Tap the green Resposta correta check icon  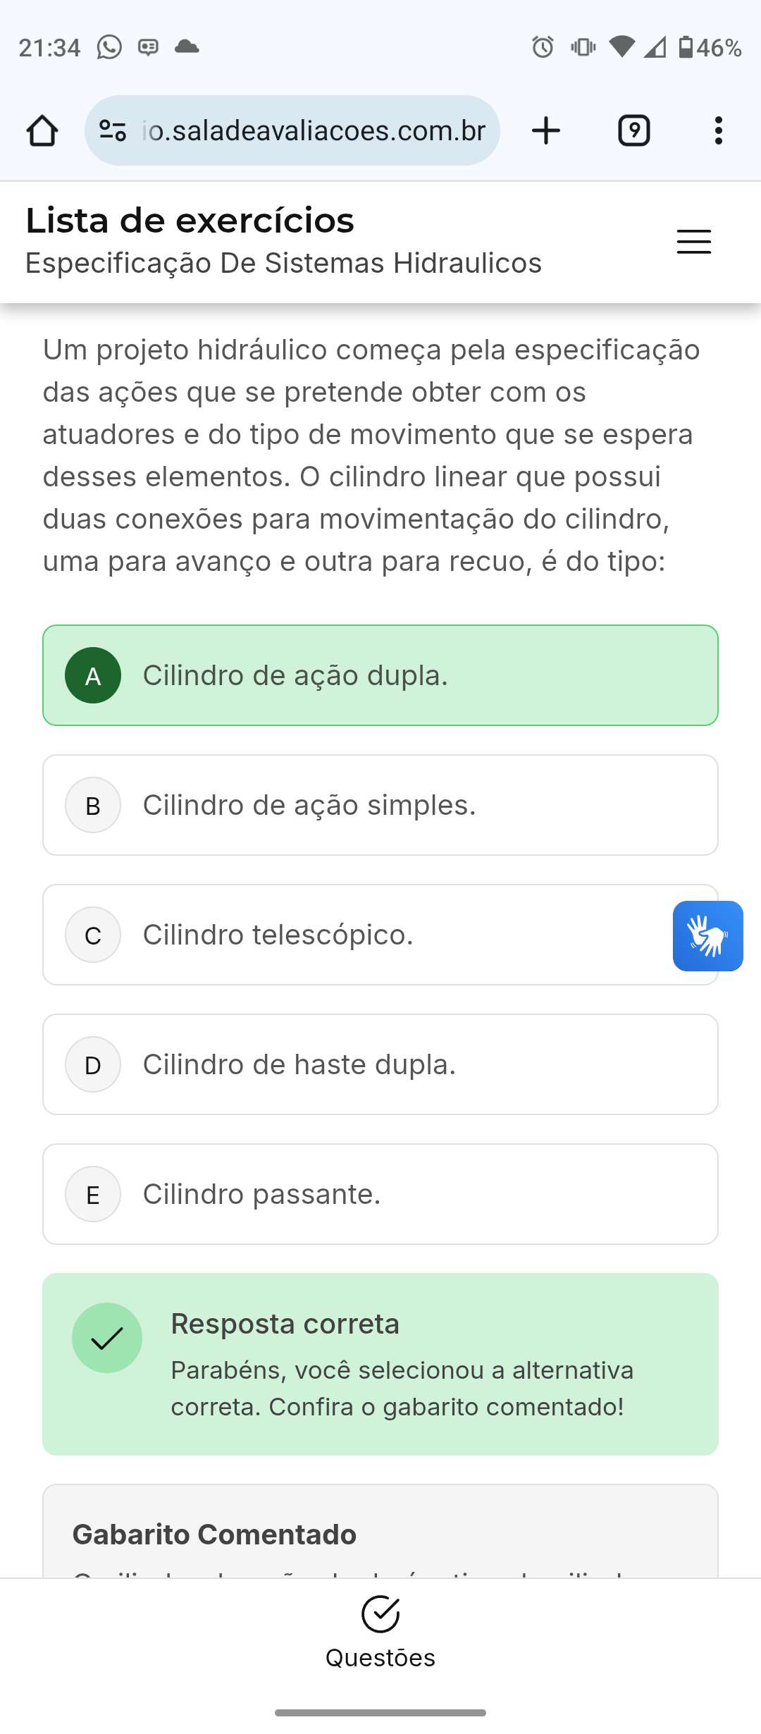click(107, 1338)
